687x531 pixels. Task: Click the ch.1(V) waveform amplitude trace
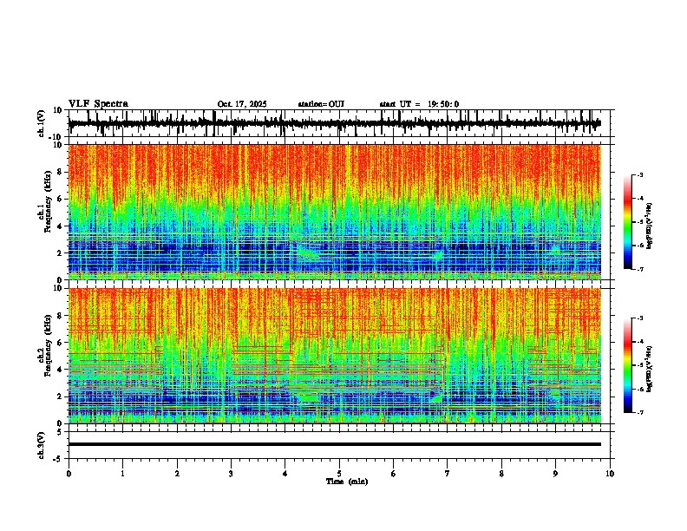(334, 123)
